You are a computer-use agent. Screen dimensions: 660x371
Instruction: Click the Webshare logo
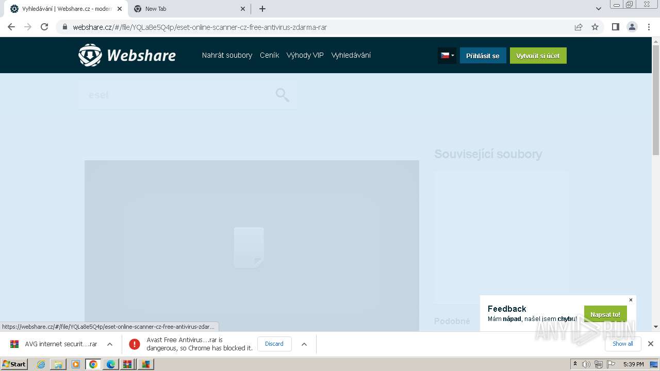coord(127,55)
